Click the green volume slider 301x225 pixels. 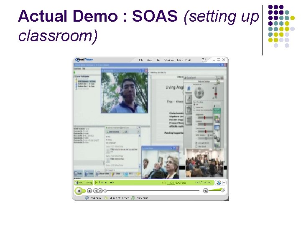coord(217,190)
